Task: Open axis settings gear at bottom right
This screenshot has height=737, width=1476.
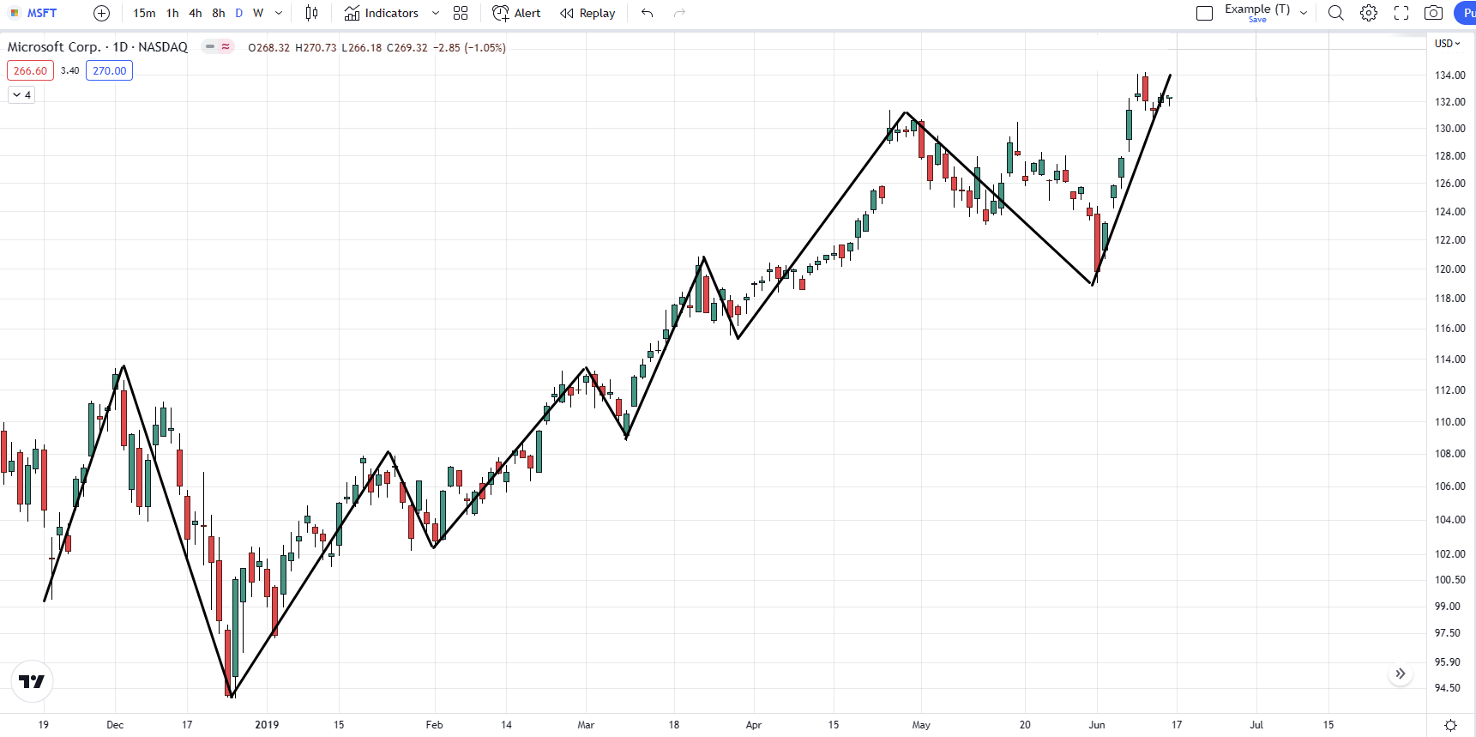Action: coord(1450,725)
